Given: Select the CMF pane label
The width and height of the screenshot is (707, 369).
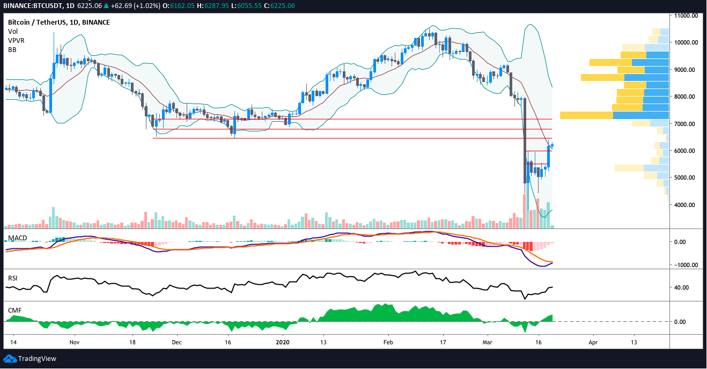Looking at the screenshot, I should coord(14,311).
